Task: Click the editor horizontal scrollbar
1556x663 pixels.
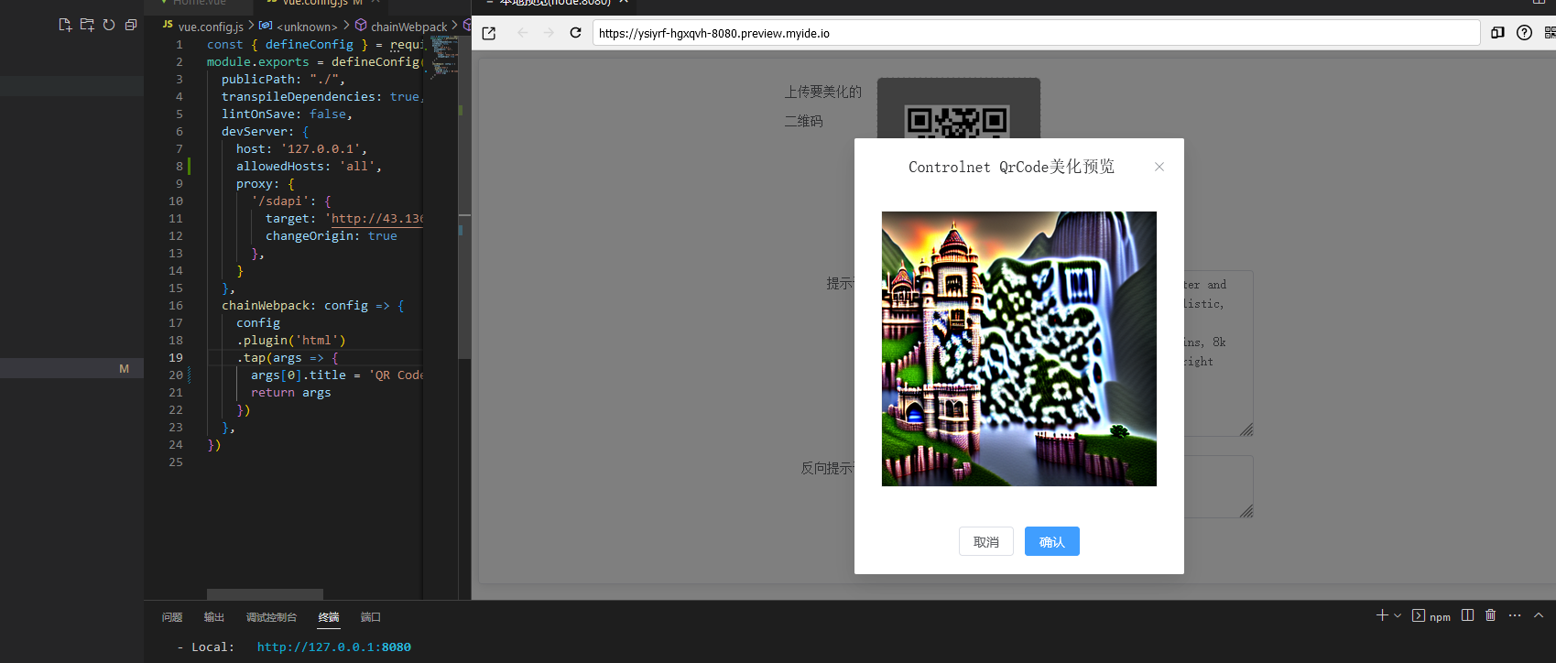Action: coord(265,594)
